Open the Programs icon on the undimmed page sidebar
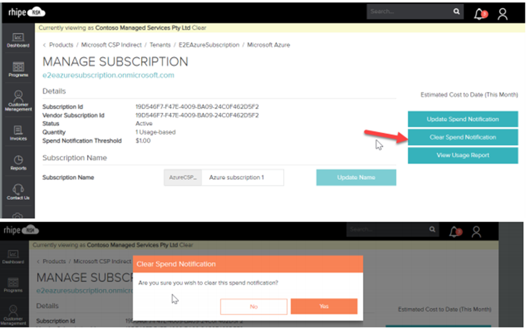Image resolution: width=526 pixels, height=329 pixels. pyautogui.click(x=18, y=70)
